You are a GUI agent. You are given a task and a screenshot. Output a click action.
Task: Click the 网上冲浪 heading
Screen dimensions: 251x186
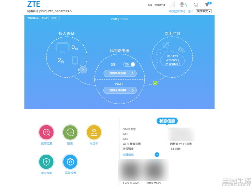(172, 33)
